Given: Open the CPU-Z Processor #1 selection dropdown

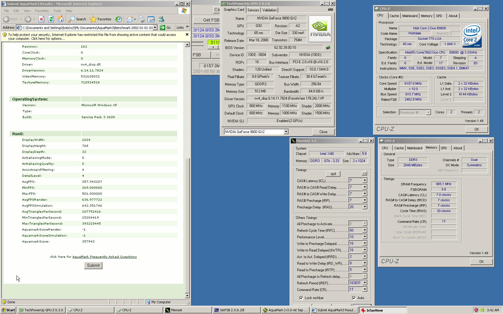Looking at the screenshot, I should pyautogui.click(x=428, y=112).
